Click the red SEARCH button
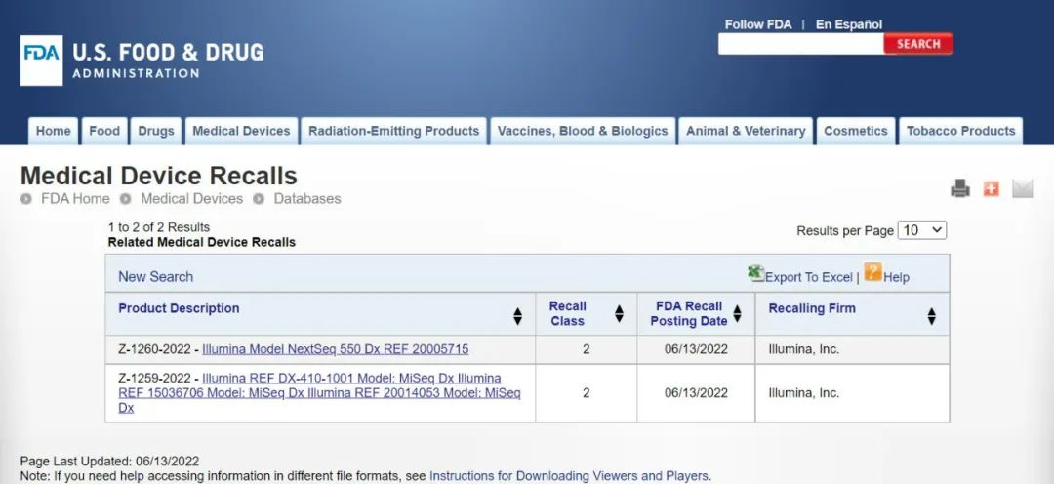 (x=918, y=44)
